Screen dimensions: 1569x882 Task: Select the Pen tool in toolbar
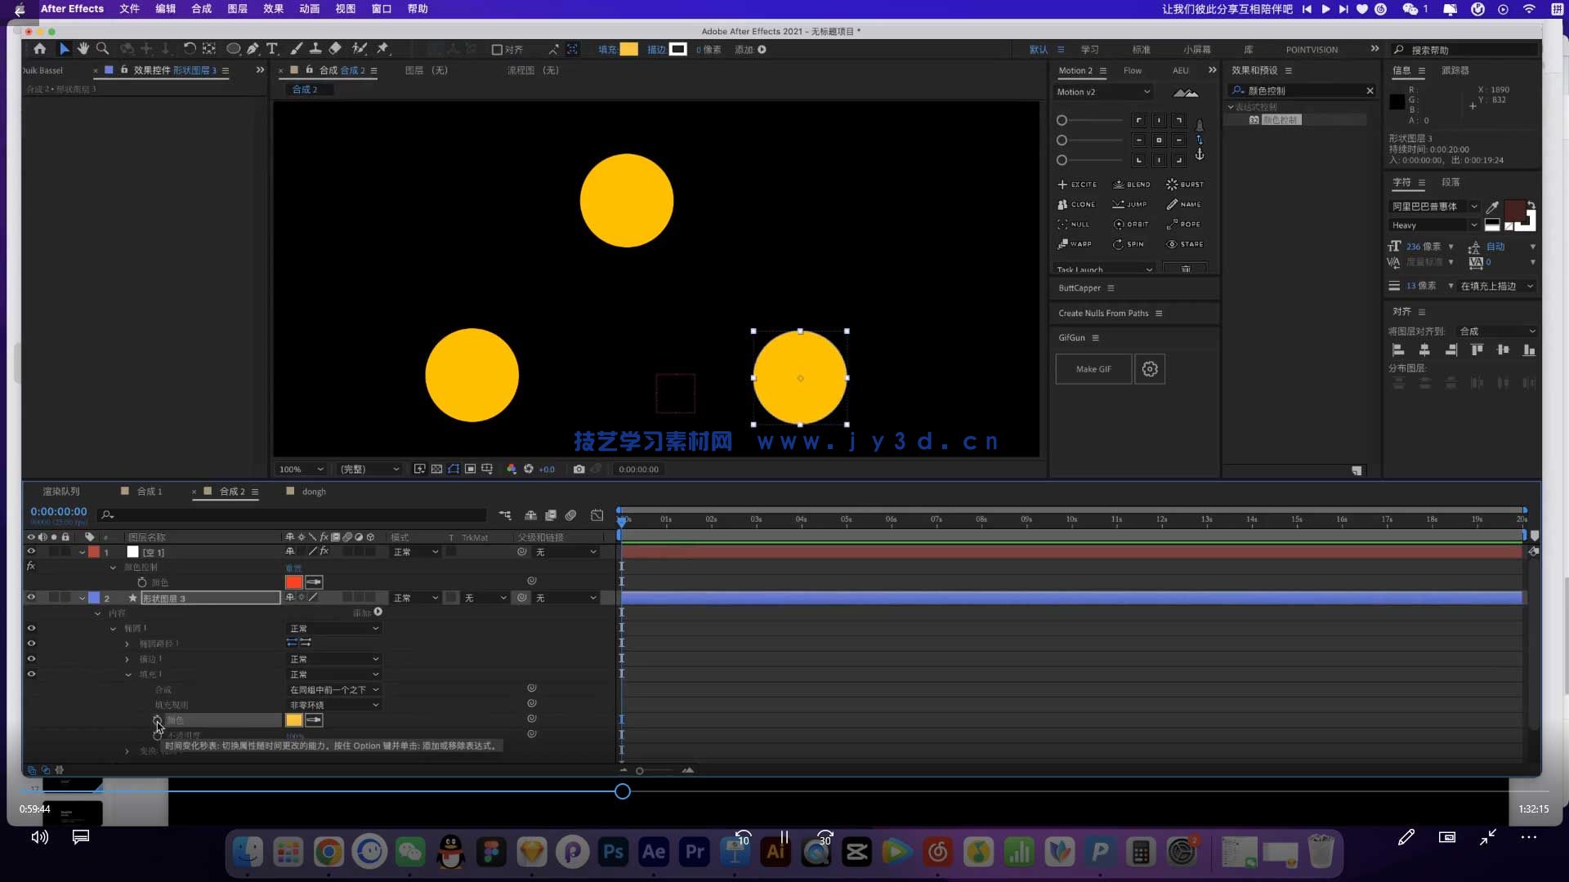(253, 49)
